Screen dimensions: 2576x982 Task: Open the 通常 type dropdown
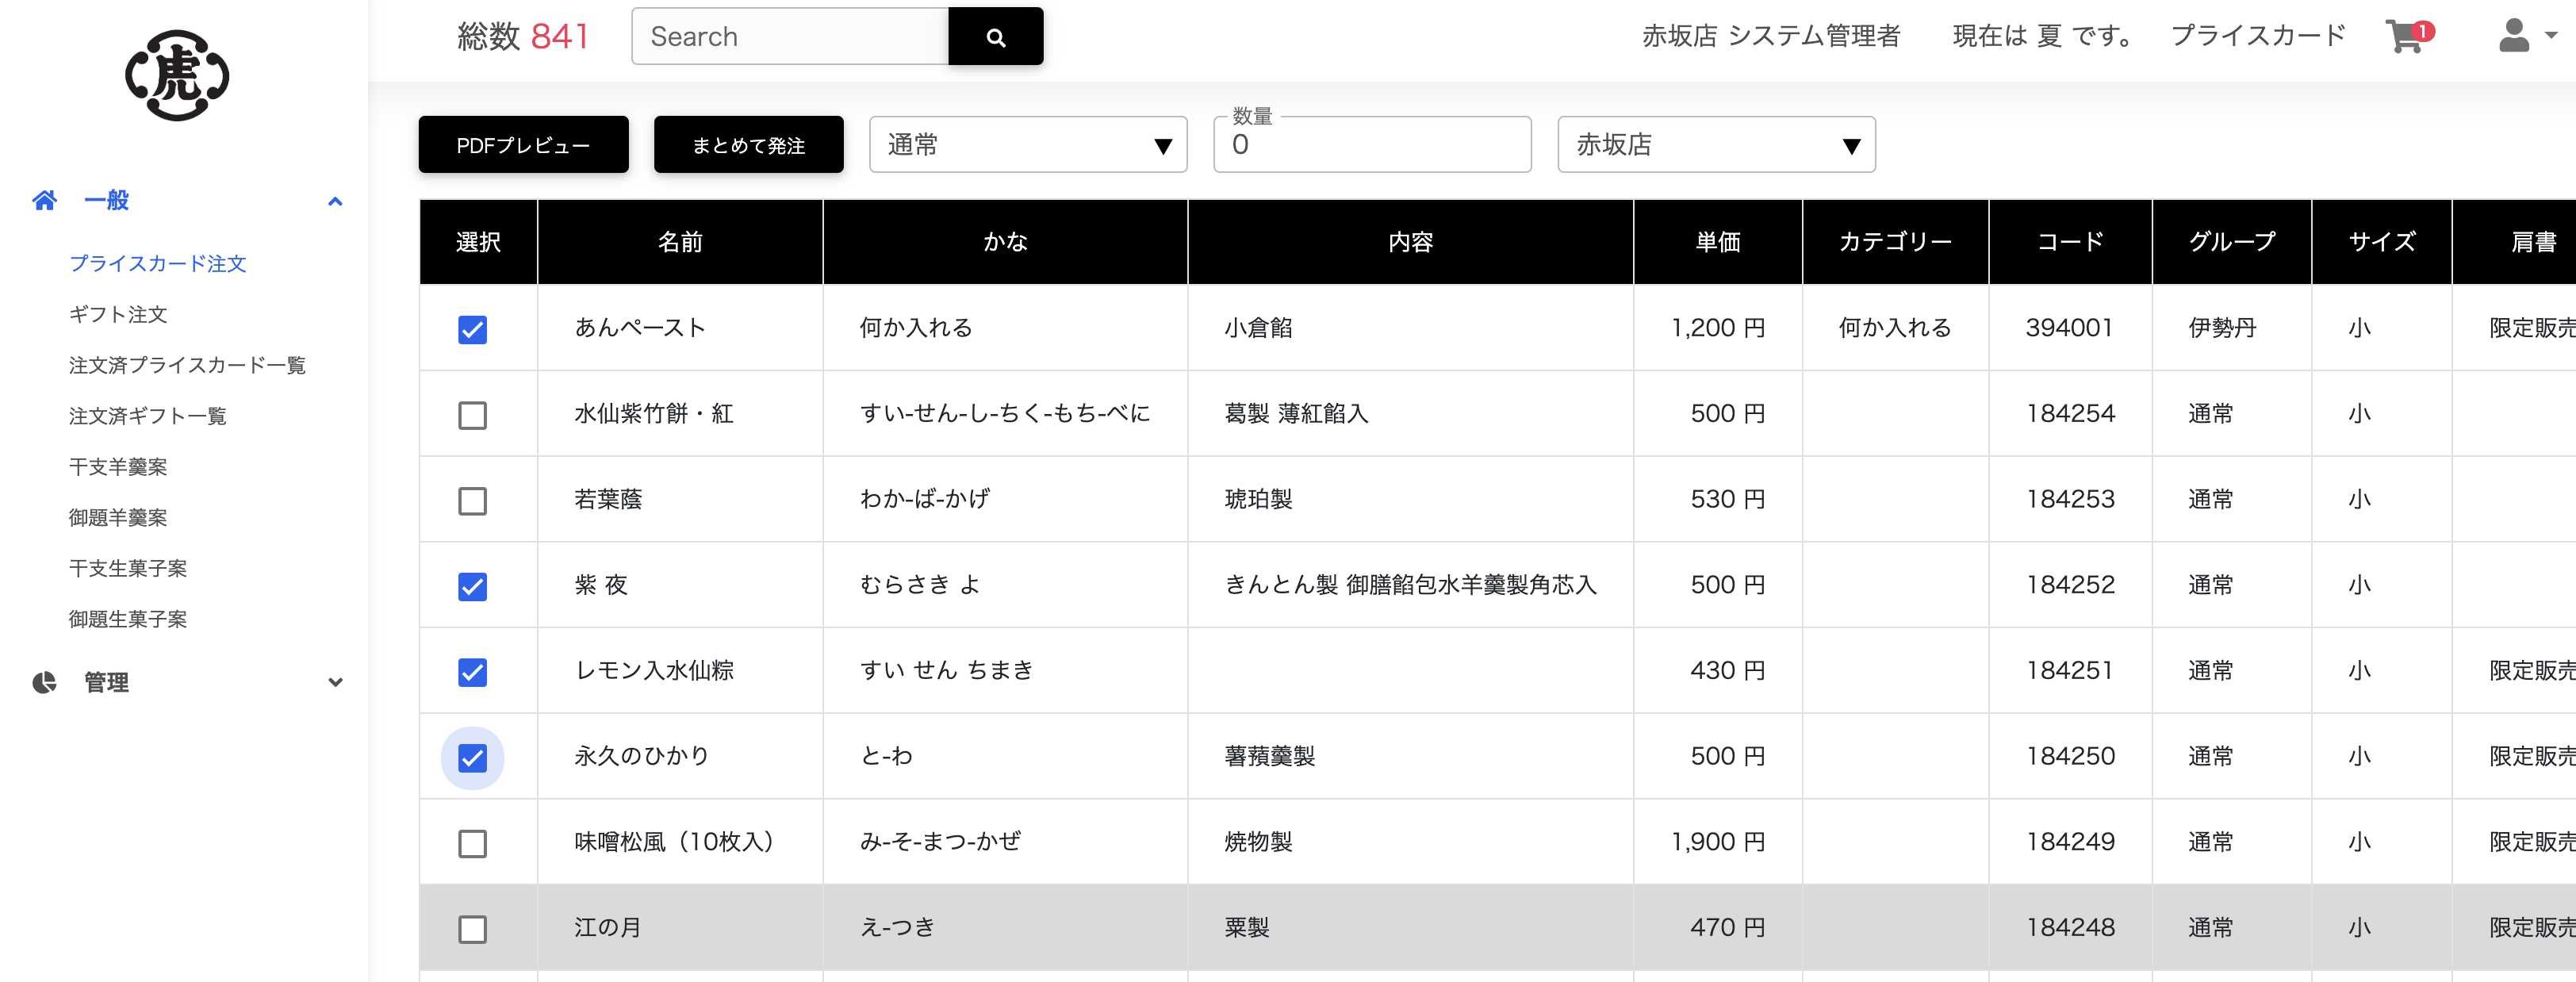click(x=1027, y=145)
